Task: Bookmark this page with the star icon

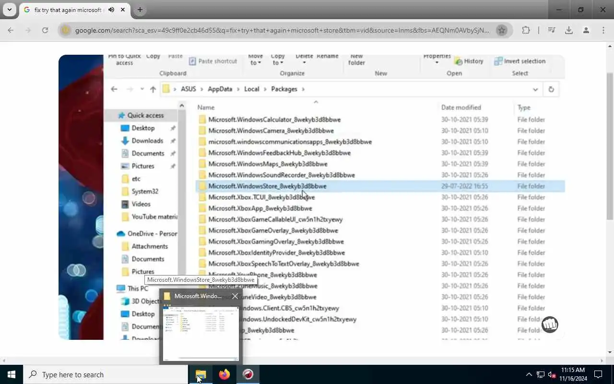Action: (502, 30)
